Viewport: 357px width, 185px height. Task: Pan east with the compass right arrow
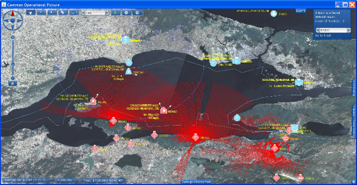coord(19,20)
